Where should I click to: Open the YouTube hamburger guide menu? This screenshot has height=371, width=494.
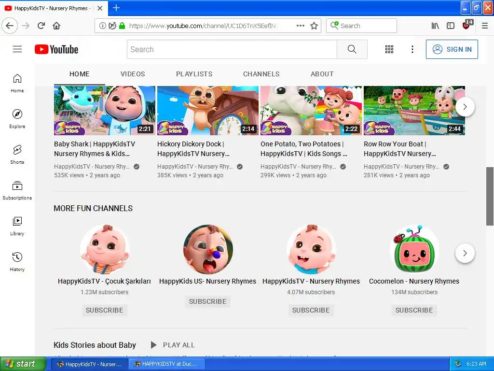[x=17, y=49]
